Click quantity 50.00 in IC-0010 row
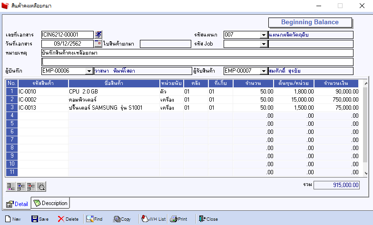This screenshot has height=225, width=373. [253, 91]
